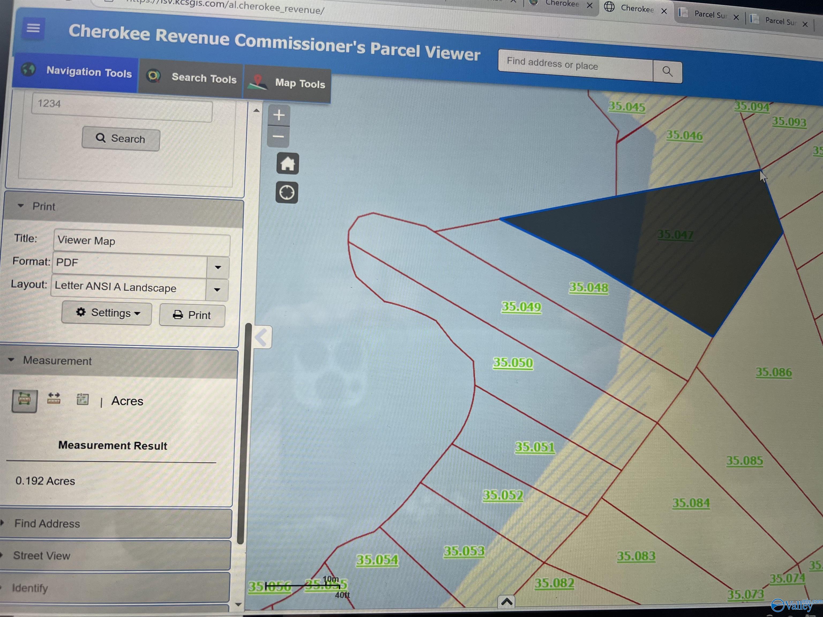
Task: Open the Acres units dropdown
Action: click(x=127, y=401)
